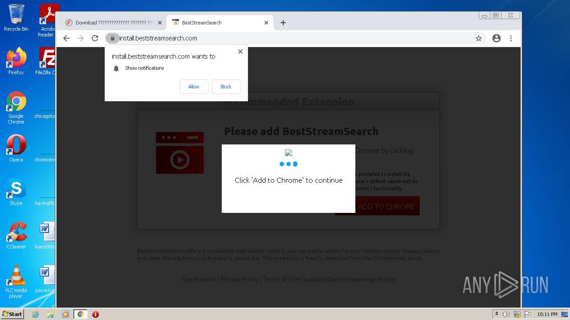This screenshot has height=320, width=570.
Task: Open the FileZilla Client desktop shortcut
Action: (46, 61)
